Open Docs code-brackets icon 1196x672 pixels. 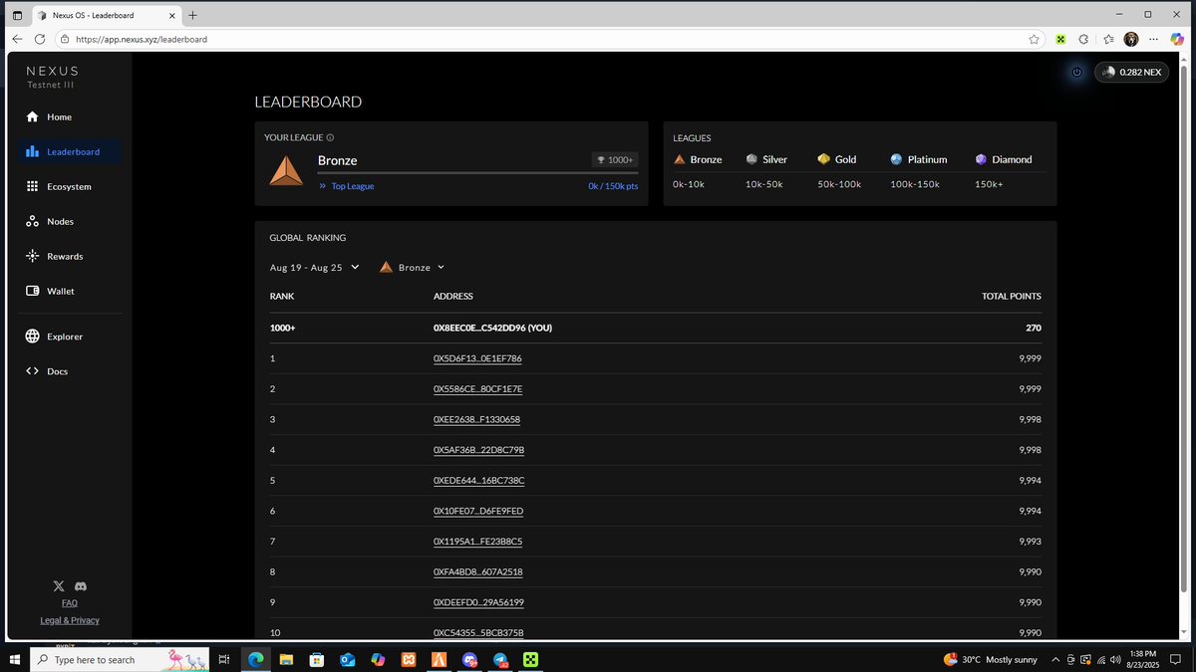click(32, 370)
